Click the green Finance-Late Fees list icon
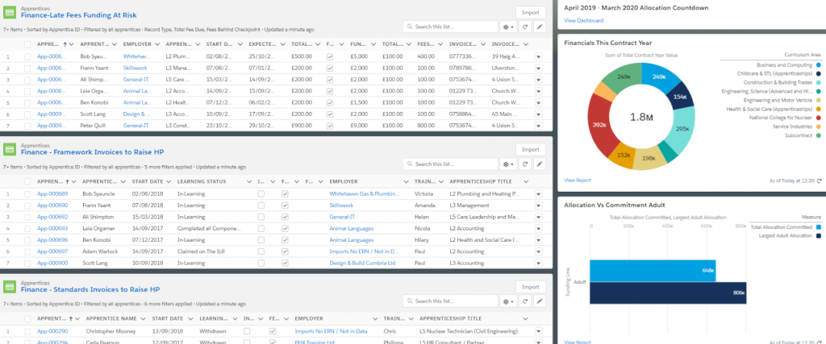This screenshot has width=826, height=344. tap(10, 13)
